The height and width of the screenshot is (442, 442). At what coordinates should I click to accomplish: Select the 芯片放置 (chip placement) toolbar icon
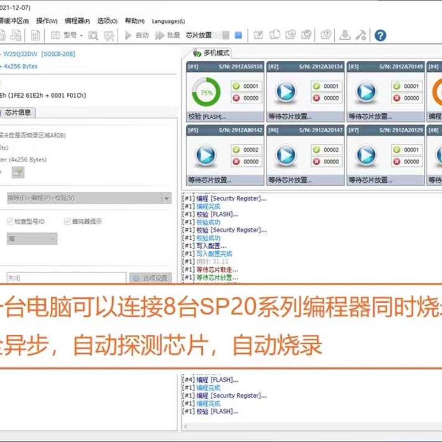[x=198, y=35]
